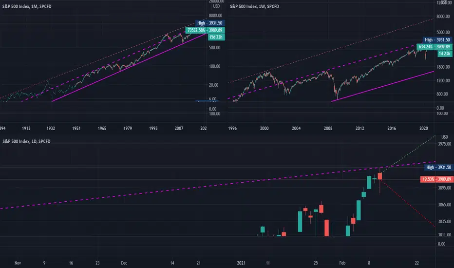Select the High 3931.50 label on monthly chart
454x268 pixels.
click(210, 23)
